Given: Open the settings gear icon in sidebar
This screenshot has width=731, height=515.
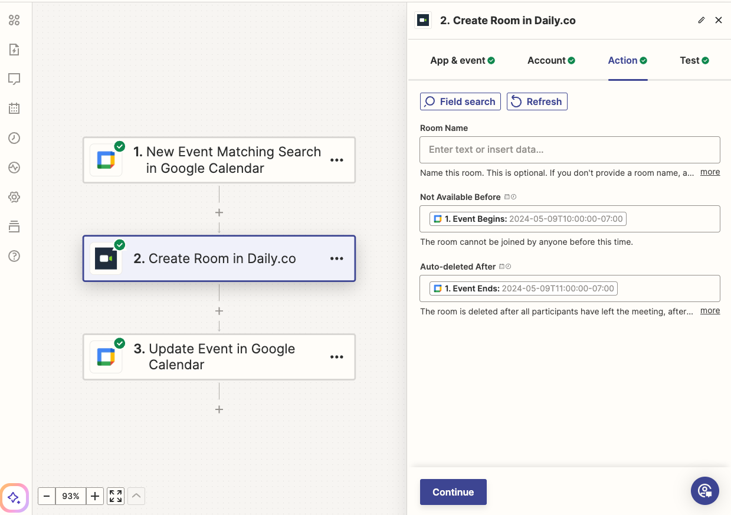Looking at the screenshot, I should (x=14, y=197).
